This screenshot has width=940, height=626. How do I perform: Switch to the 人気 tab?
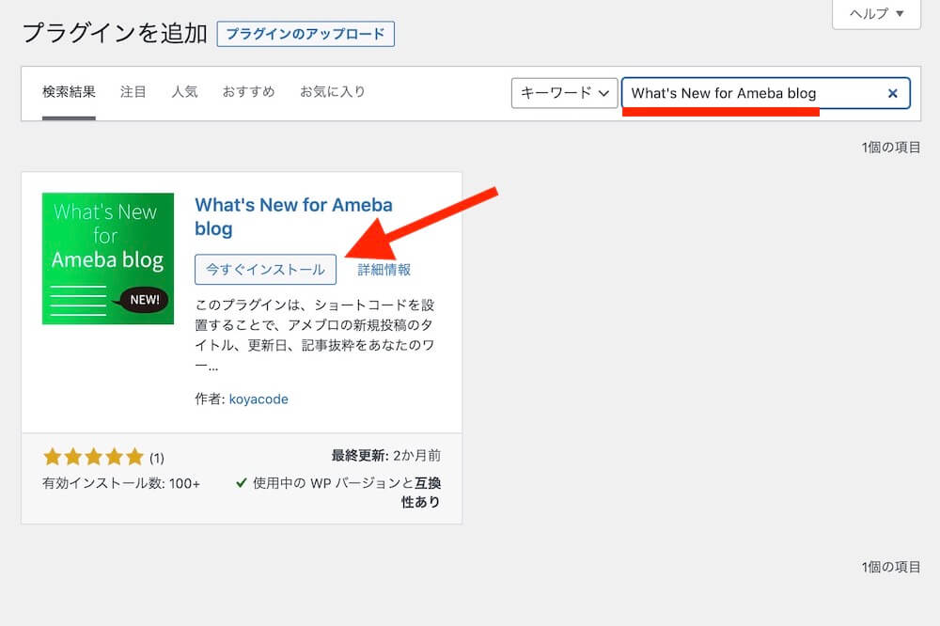184,92
